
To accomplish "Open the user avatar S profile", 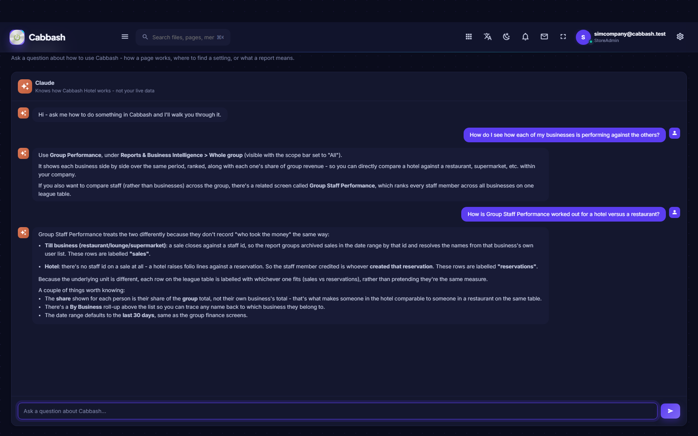I will point(583,37).
